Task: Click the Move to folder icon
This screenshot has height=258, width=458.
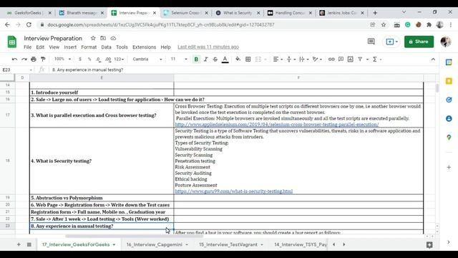Action: click(x=103, y=38)
